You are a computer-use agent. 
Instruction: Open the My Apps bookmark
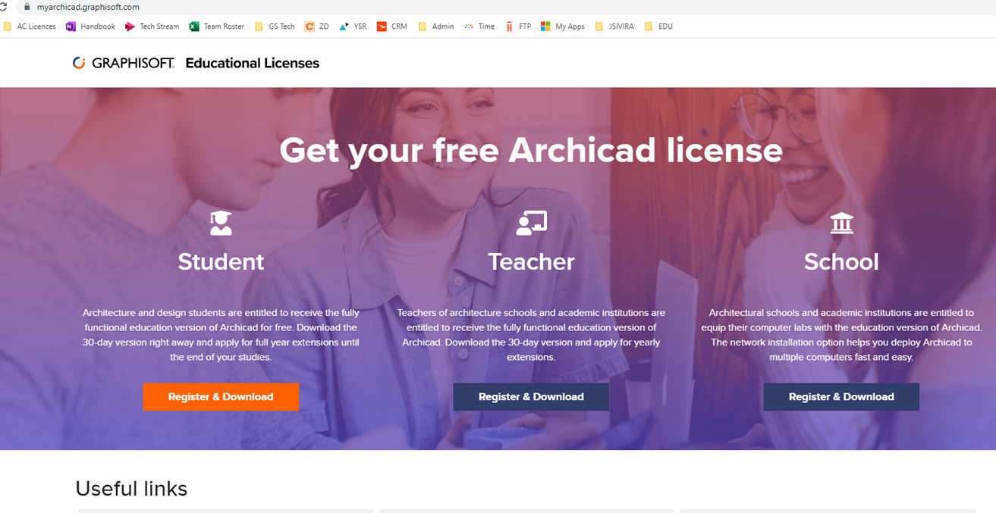pos(563,27)
